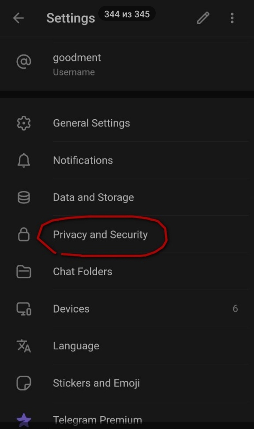Open the three-dot overflow menu
The width and height of the screenshot is (254, 429).
[232, 18]
